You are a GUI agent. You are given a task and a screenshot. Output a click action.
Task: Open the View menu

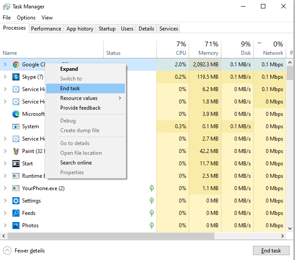47,18
